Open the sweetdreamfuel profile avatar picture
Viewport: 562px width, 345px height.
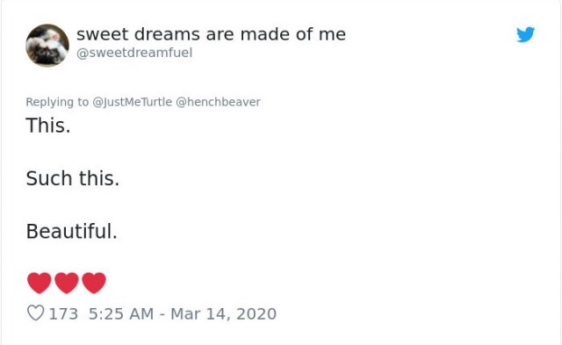pyautogui.click(x=47, y=46)
